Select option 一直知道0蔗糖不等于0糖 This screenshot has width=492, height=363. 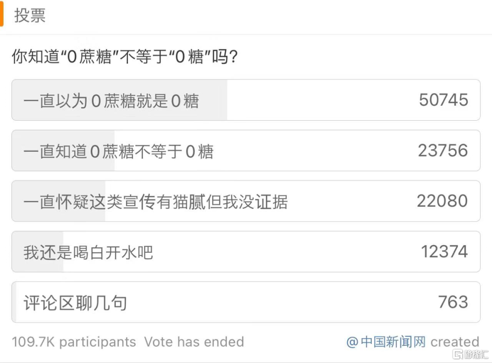[118, 151]
